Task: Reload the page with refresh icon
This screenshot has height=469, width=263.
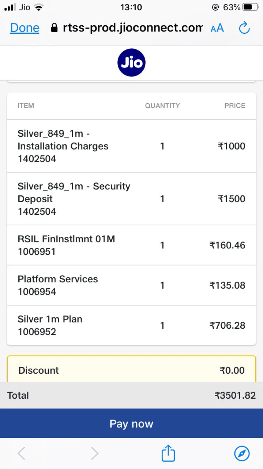Action: pos(244,28)
